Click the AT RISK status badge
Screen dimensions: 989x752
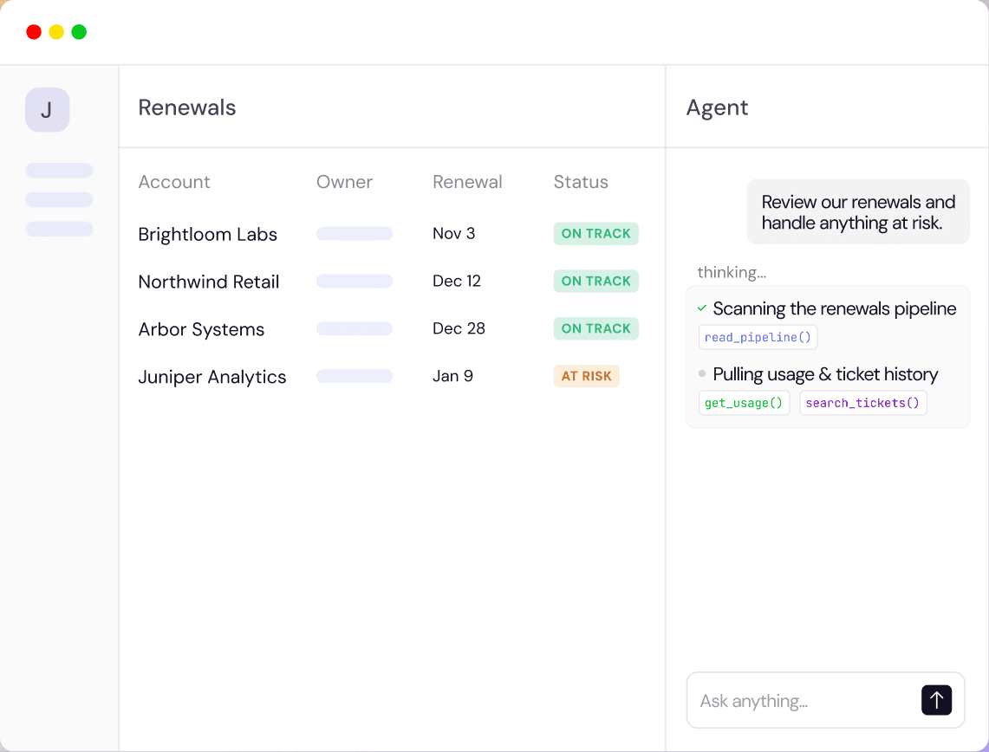click(x=587, y=376)
